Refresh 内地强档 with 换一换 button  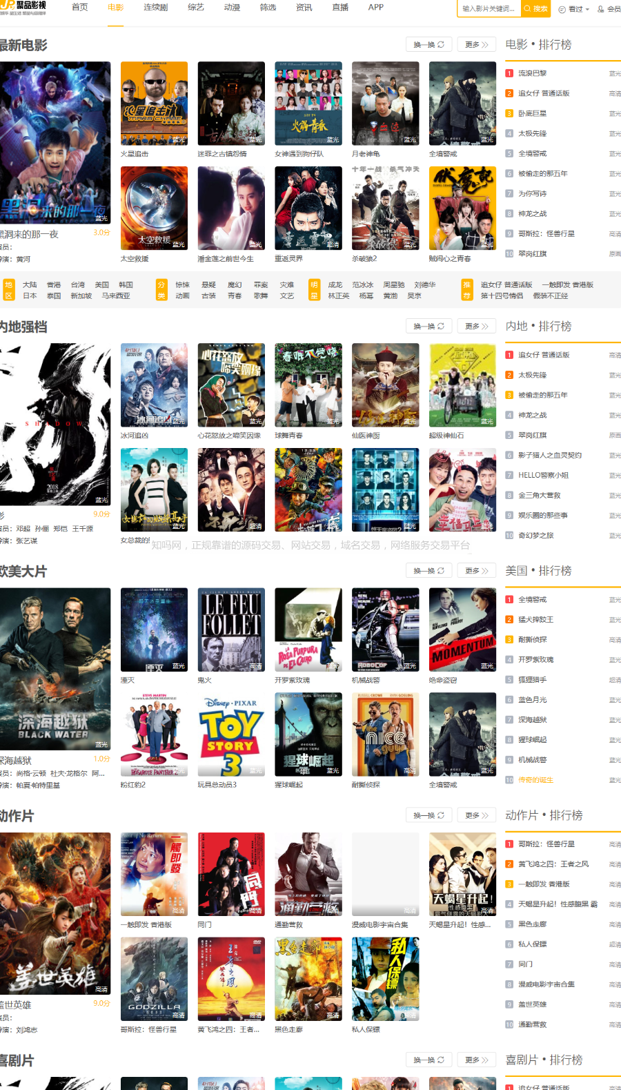click(x=428, y=327)
